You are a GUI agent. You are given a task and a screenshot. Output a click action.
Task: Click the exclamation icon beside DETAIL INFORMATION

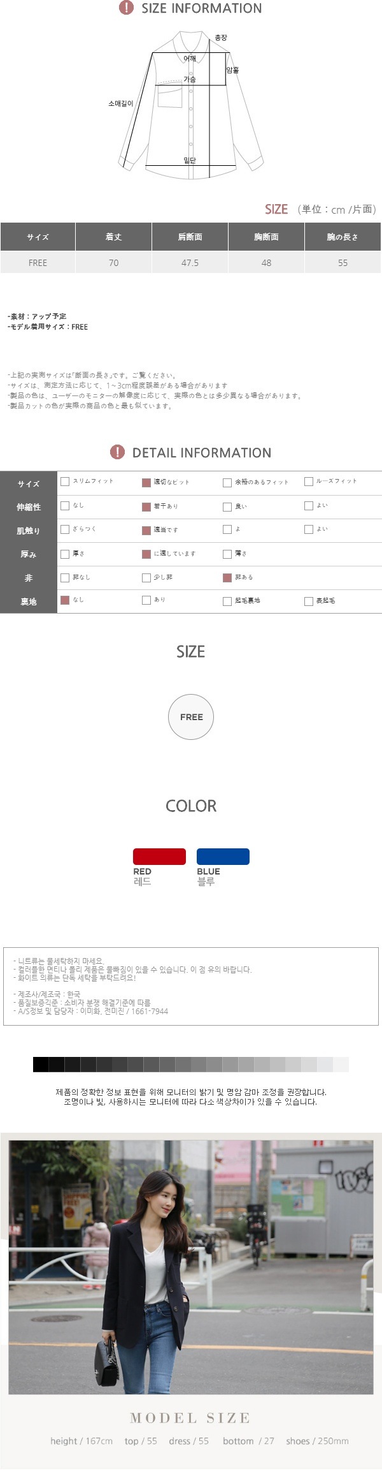point(117,452)
